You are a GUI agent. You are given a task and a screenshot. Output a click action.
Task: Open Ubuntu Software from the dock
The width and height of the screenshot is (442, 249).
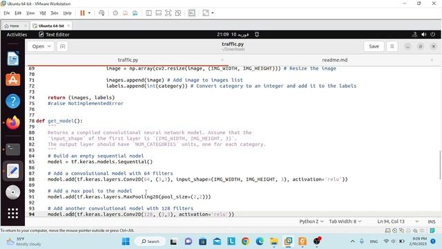tap(12, 80)
